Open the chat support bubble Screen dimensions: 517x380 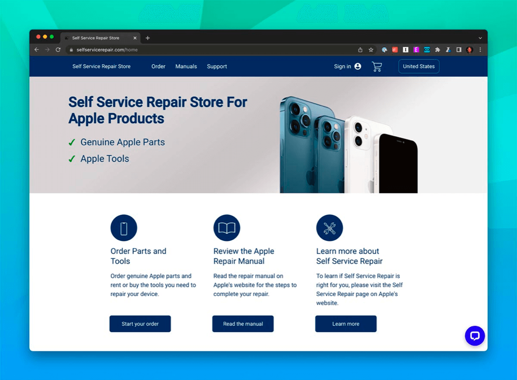pyautogui.click(x=475, y=336)
